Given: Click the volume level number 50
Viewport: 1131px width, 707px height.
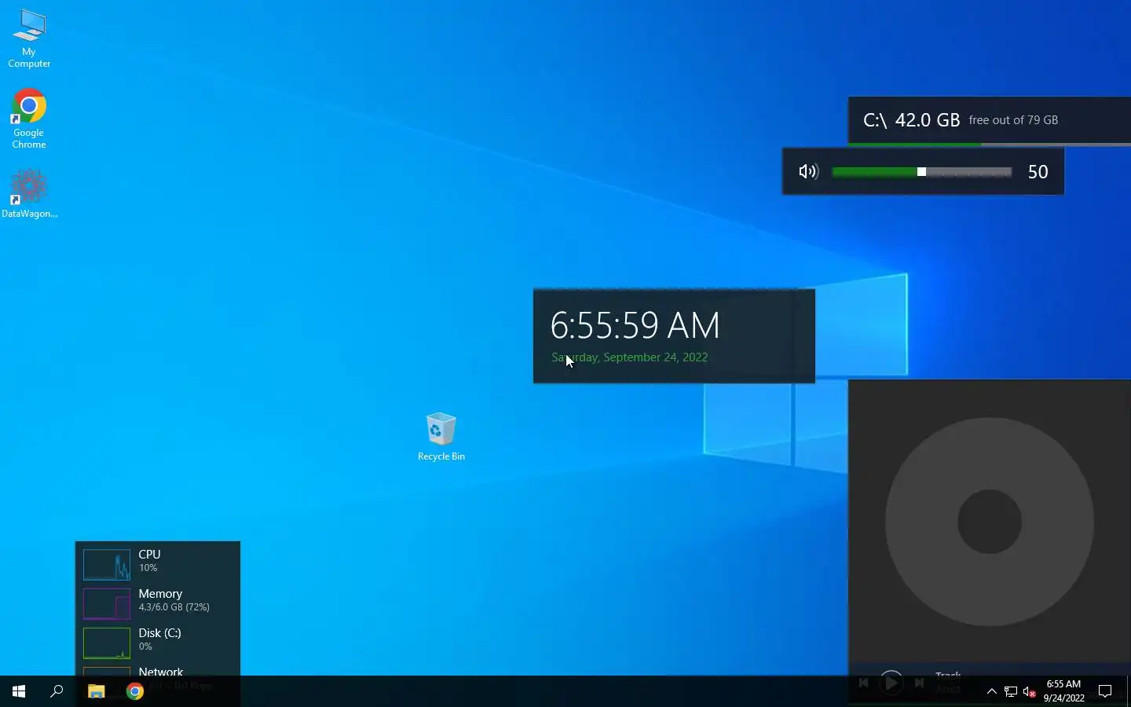Looking at the screenshot, I should pos(1038,172).
